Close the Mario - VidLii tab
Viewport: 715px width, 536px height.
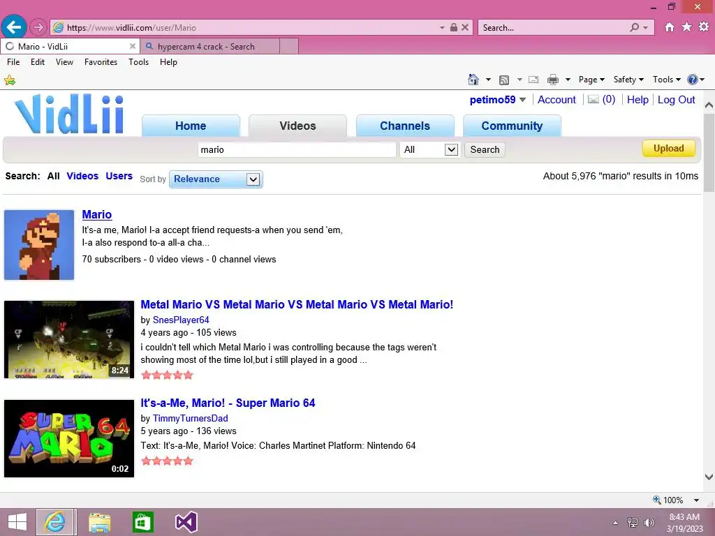coord(132,46)
